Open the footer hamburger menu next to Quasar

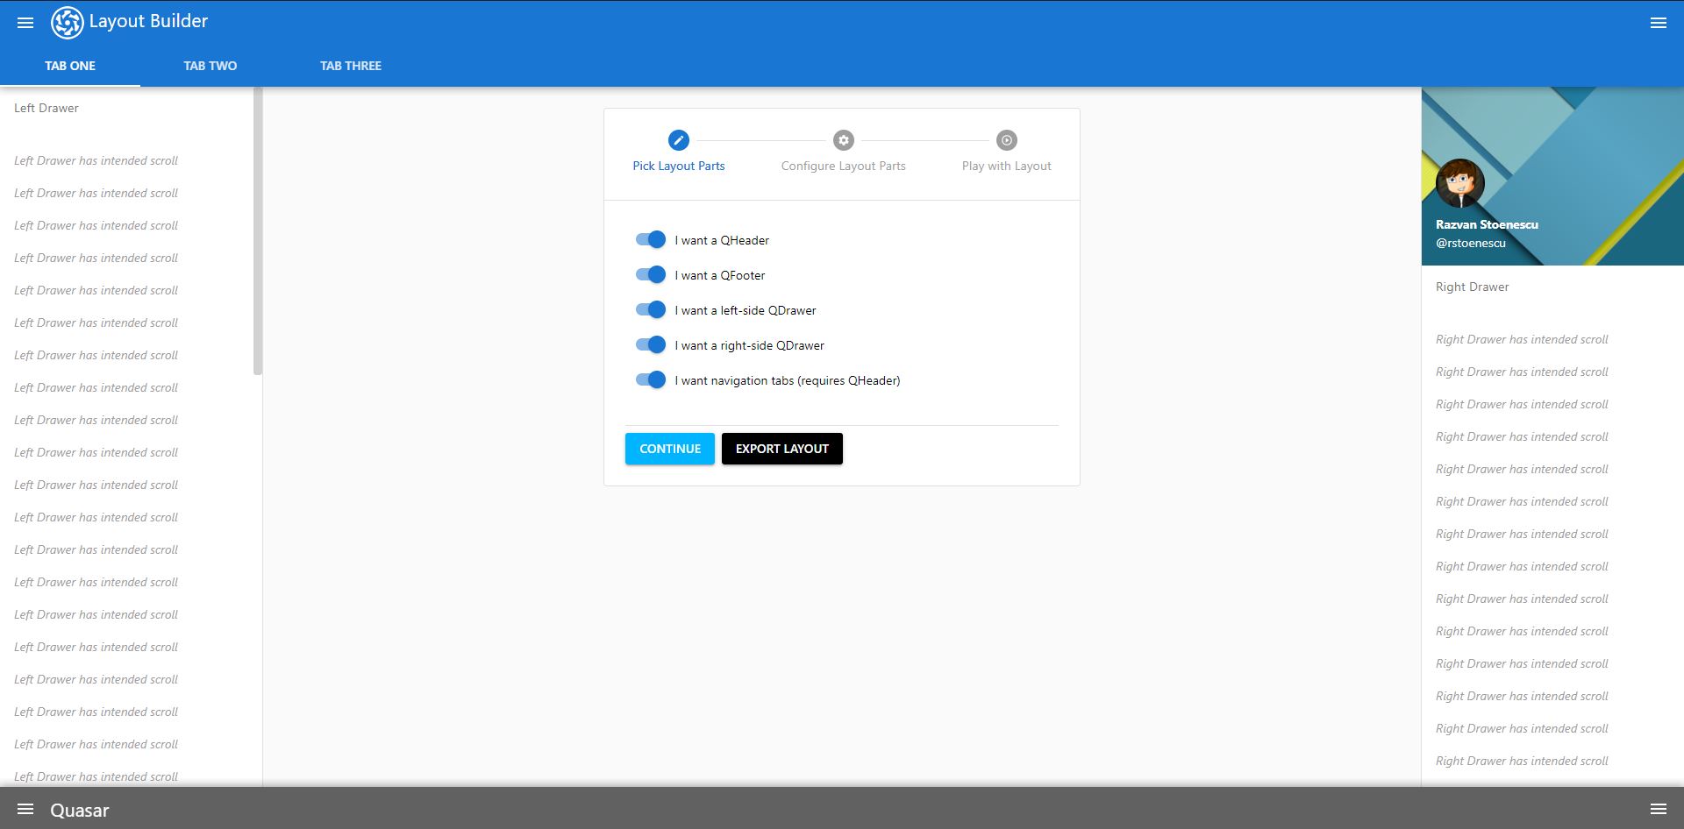(x=25, y=809)
